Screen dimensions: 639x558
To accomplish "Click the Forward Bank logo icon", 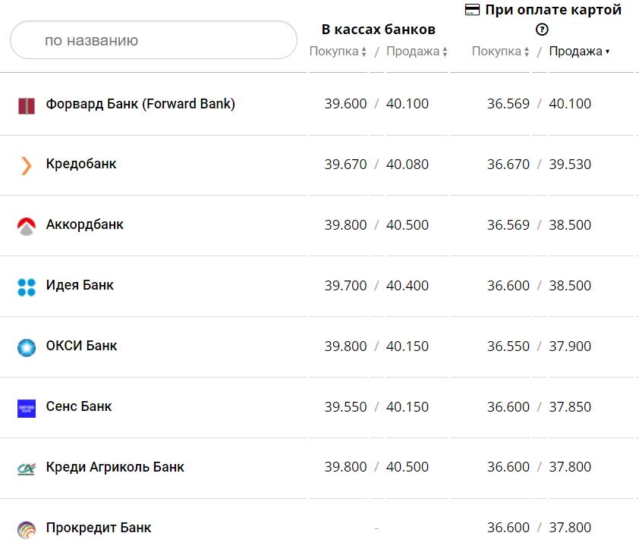I will (27, 105).
